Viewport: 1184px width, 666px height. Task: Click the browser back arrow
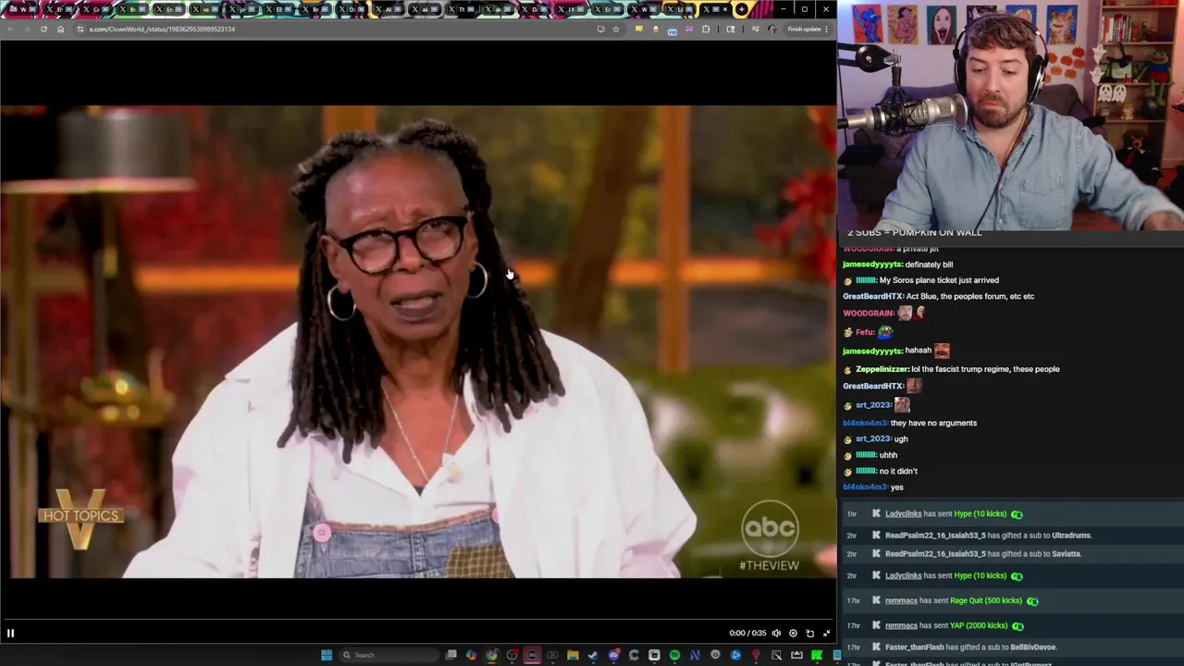tap(10, 29)
